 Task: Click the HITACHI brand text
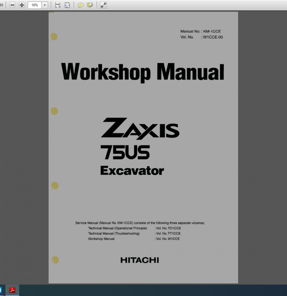[x=140, y=260]
